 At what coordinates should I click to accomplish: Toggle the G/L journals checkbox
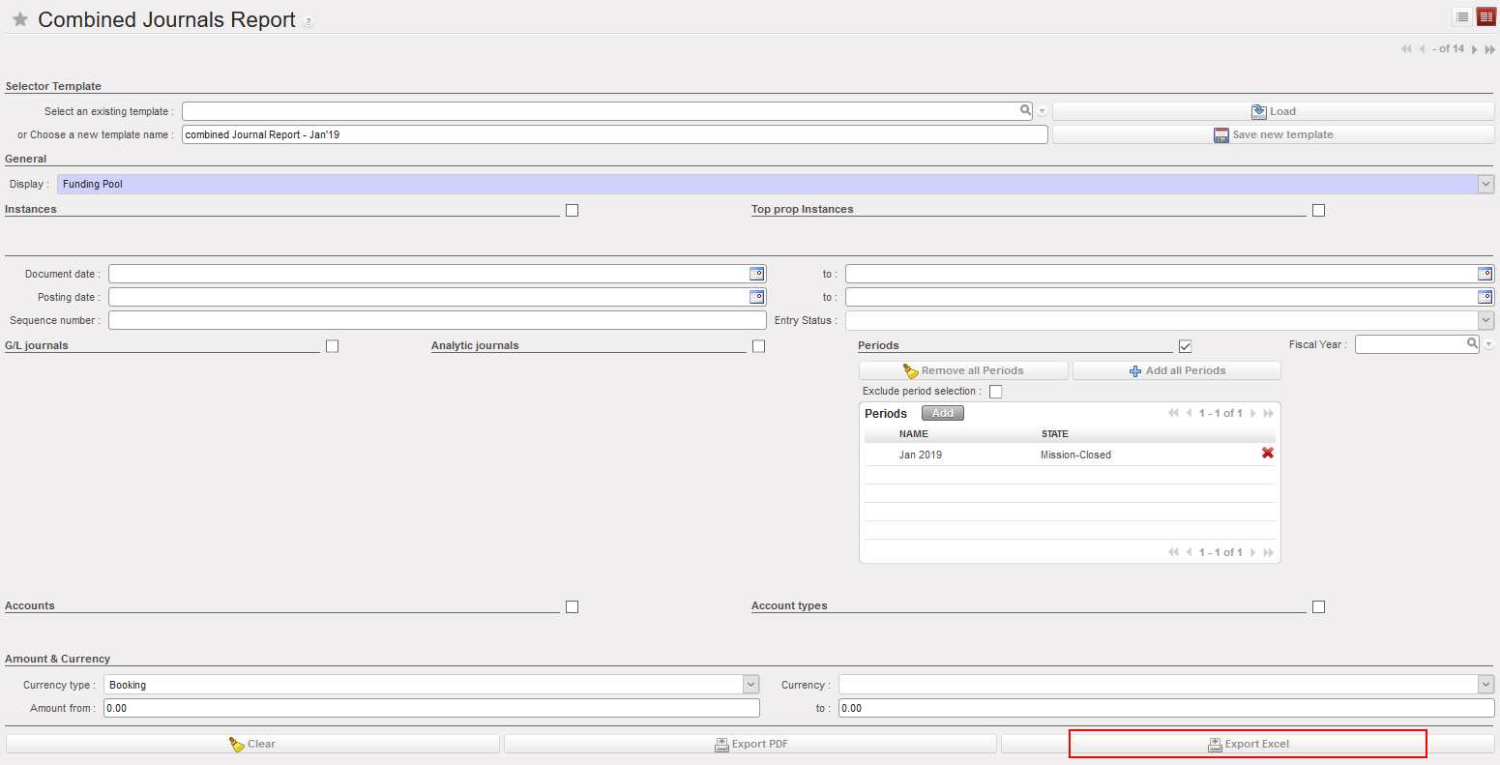point(332,346)
